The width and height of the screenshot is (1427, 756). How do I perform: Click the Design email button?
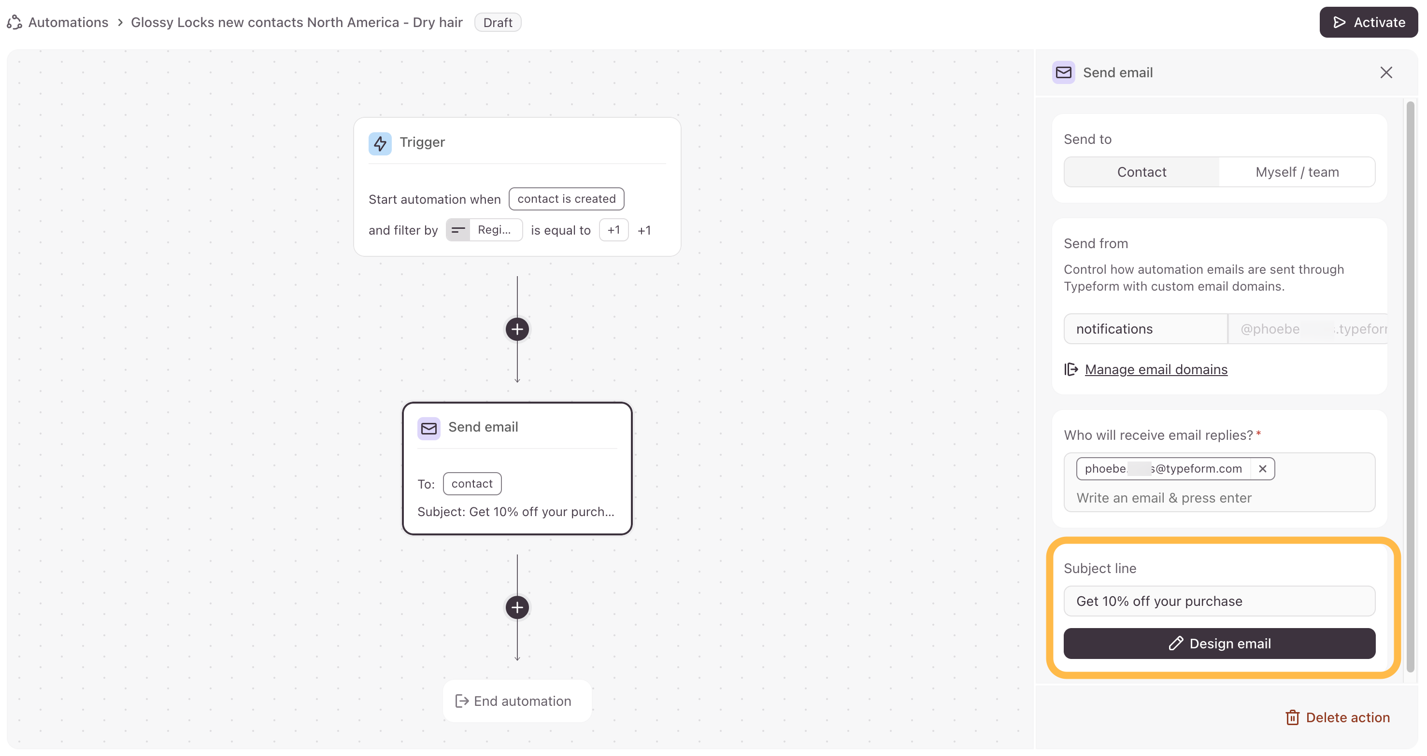tap(1219, 643)
